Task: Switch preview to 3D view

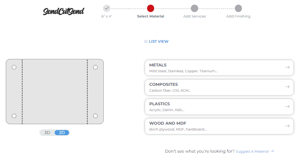Action: [47, 132]
